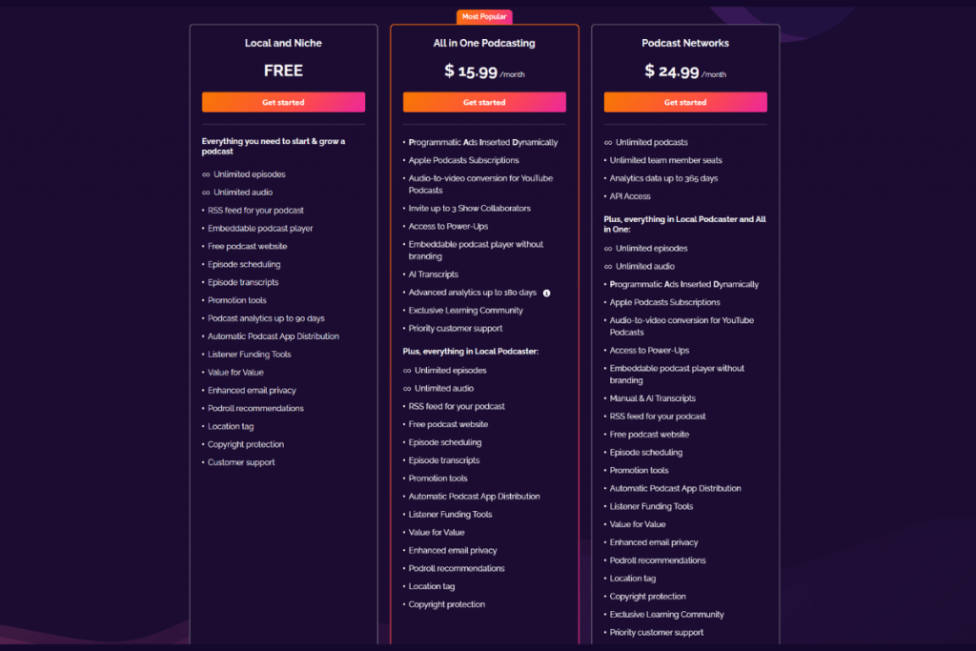The image size is (976, 651).
Task: Select the Local and Niche plan title
Action: click(283, 43)
